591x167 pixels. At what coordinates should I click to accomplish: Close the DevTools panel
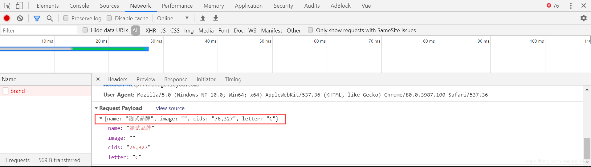(584, 6)
